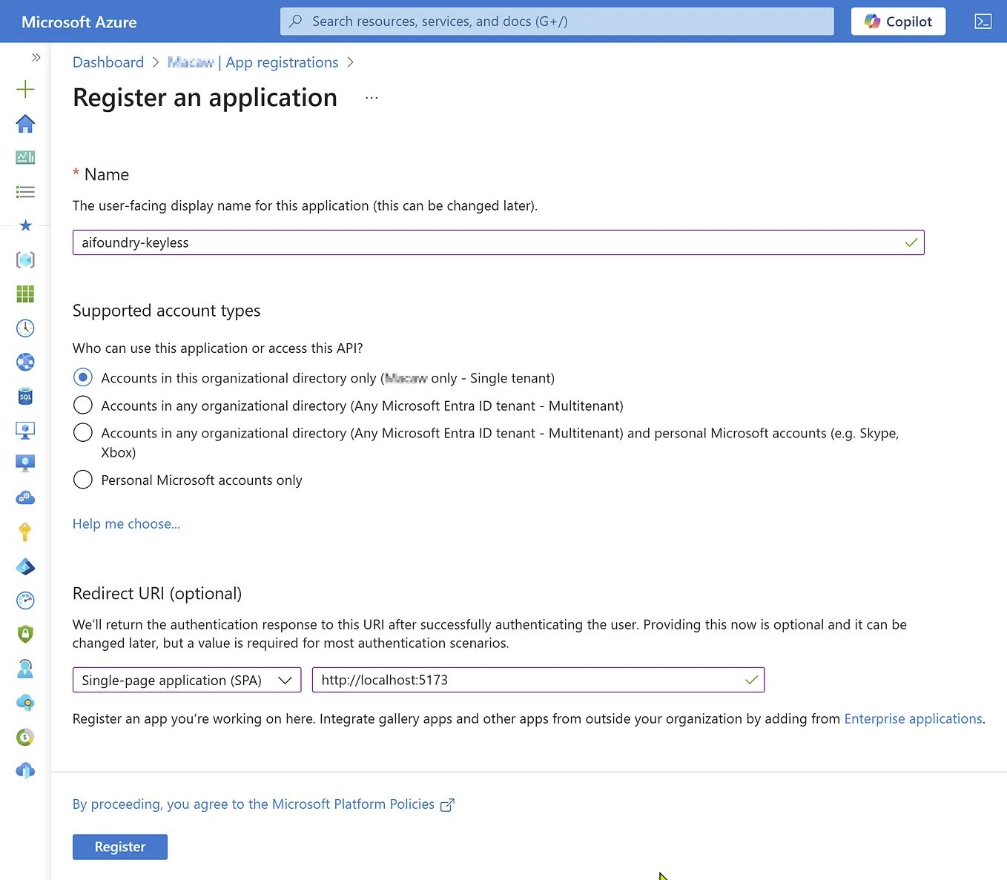Select single tenant organizational directory option
This screenshot has width=1007, height=880.
(82, 377)
